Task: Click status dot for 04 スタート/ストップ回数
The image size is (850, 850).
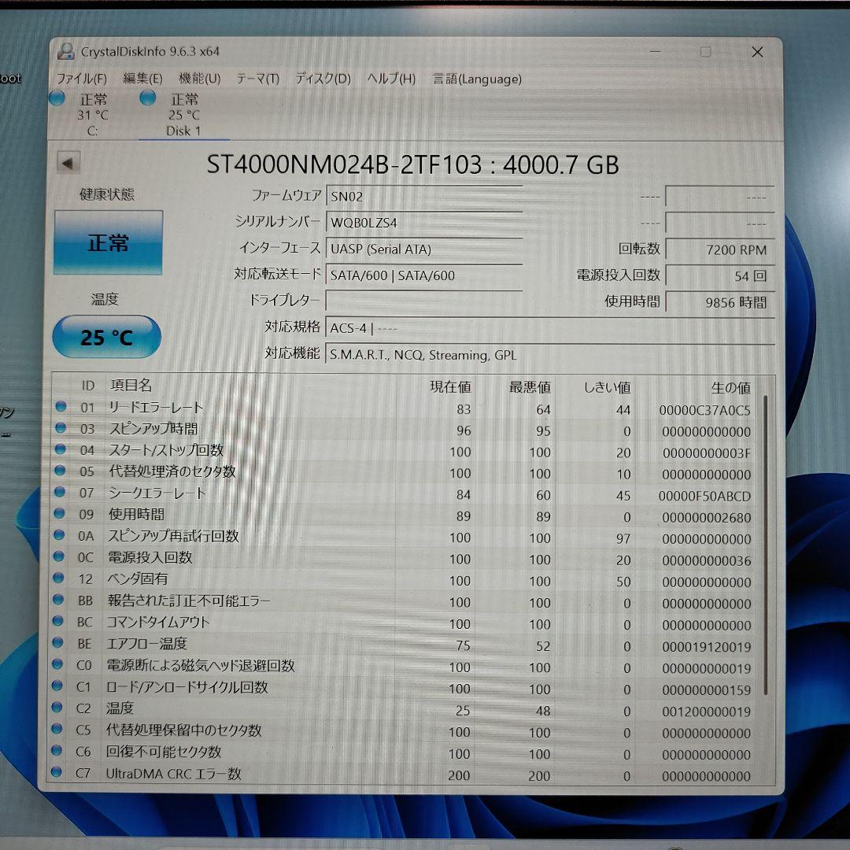Action: (60, 449)
